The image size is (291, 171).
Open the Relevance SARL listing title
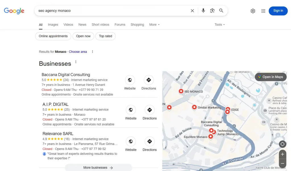click(58, 134)
